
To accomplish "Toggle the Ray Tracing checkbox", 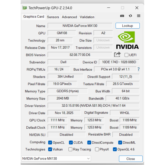I will (70, 149).
